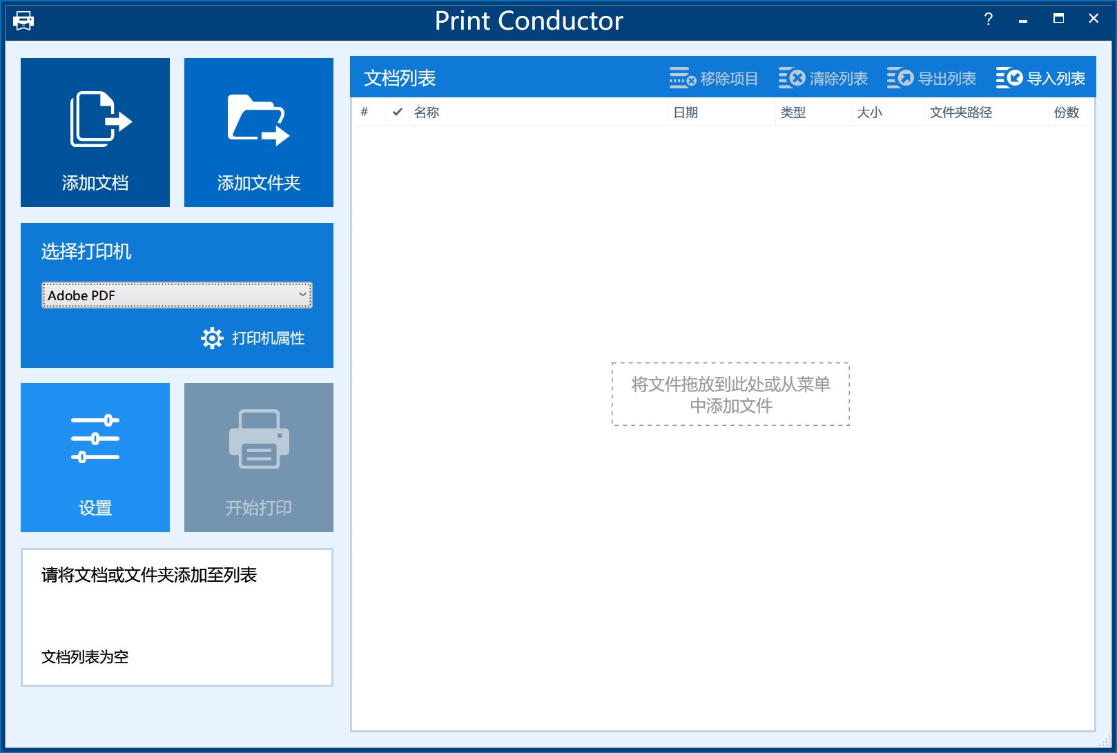The image size is (1117, 753).
Task: Click the Export List (导出列表) icon
Action: tap(900, 78)
